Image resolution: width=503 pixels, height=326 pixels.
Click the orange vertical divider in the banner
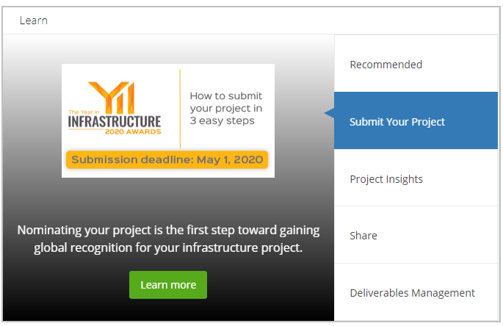pos(181,108)
